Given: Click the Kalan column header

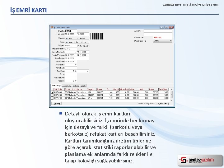Looking at the screenshot, I should pos(154,89).
